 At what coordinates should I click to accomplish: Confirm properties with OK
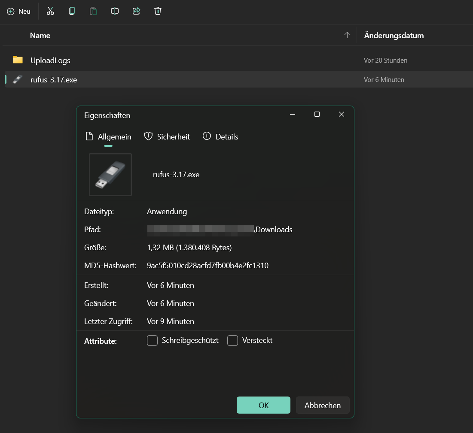click(x=263, y=405)
